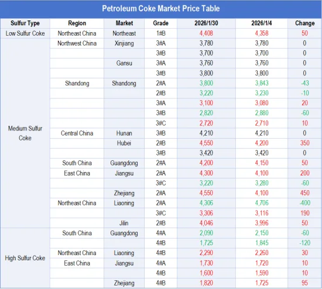Click the table title 'Petroleum Coke Market Price Table'

coord(161,8)
